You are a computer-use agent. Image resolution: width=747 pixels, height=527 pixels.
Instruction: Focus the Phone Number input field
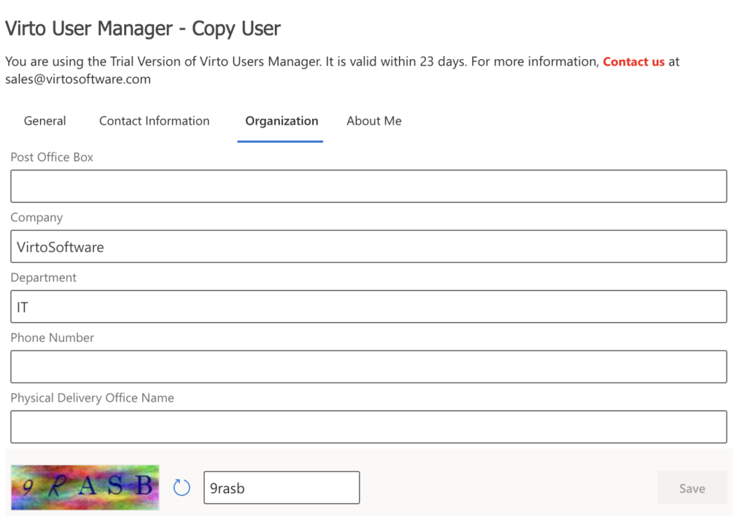coord(368,367)
